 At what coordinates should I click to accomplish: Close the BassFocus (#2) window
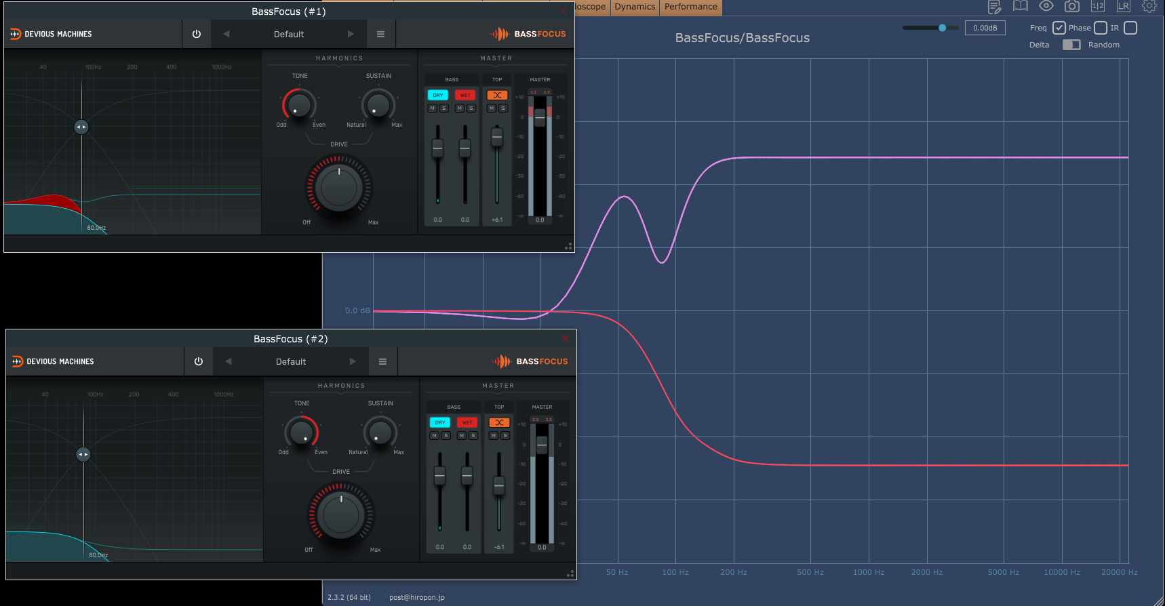coord(566,338)
